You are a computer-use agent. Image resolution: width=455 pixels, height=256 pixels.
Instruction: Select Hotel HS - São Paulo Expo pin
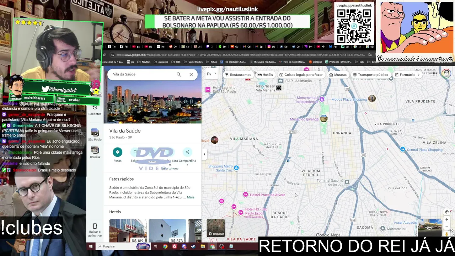tap(241, 212)
